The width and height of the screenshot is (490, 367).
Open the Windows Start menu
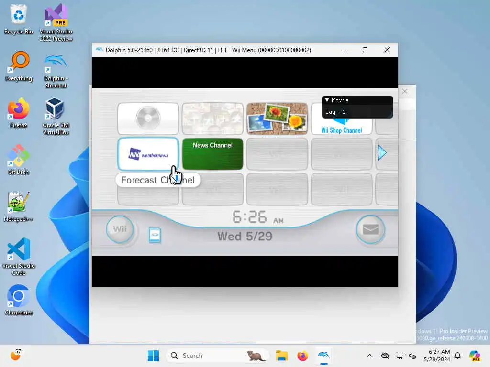click(x=153, y=356)
